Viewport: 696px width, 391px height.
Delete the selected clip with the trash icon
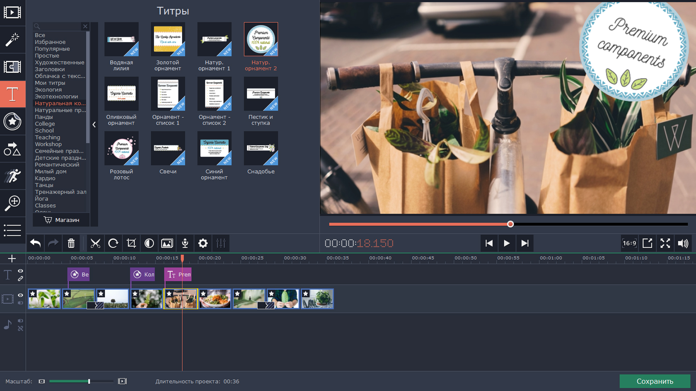point(71,243)
